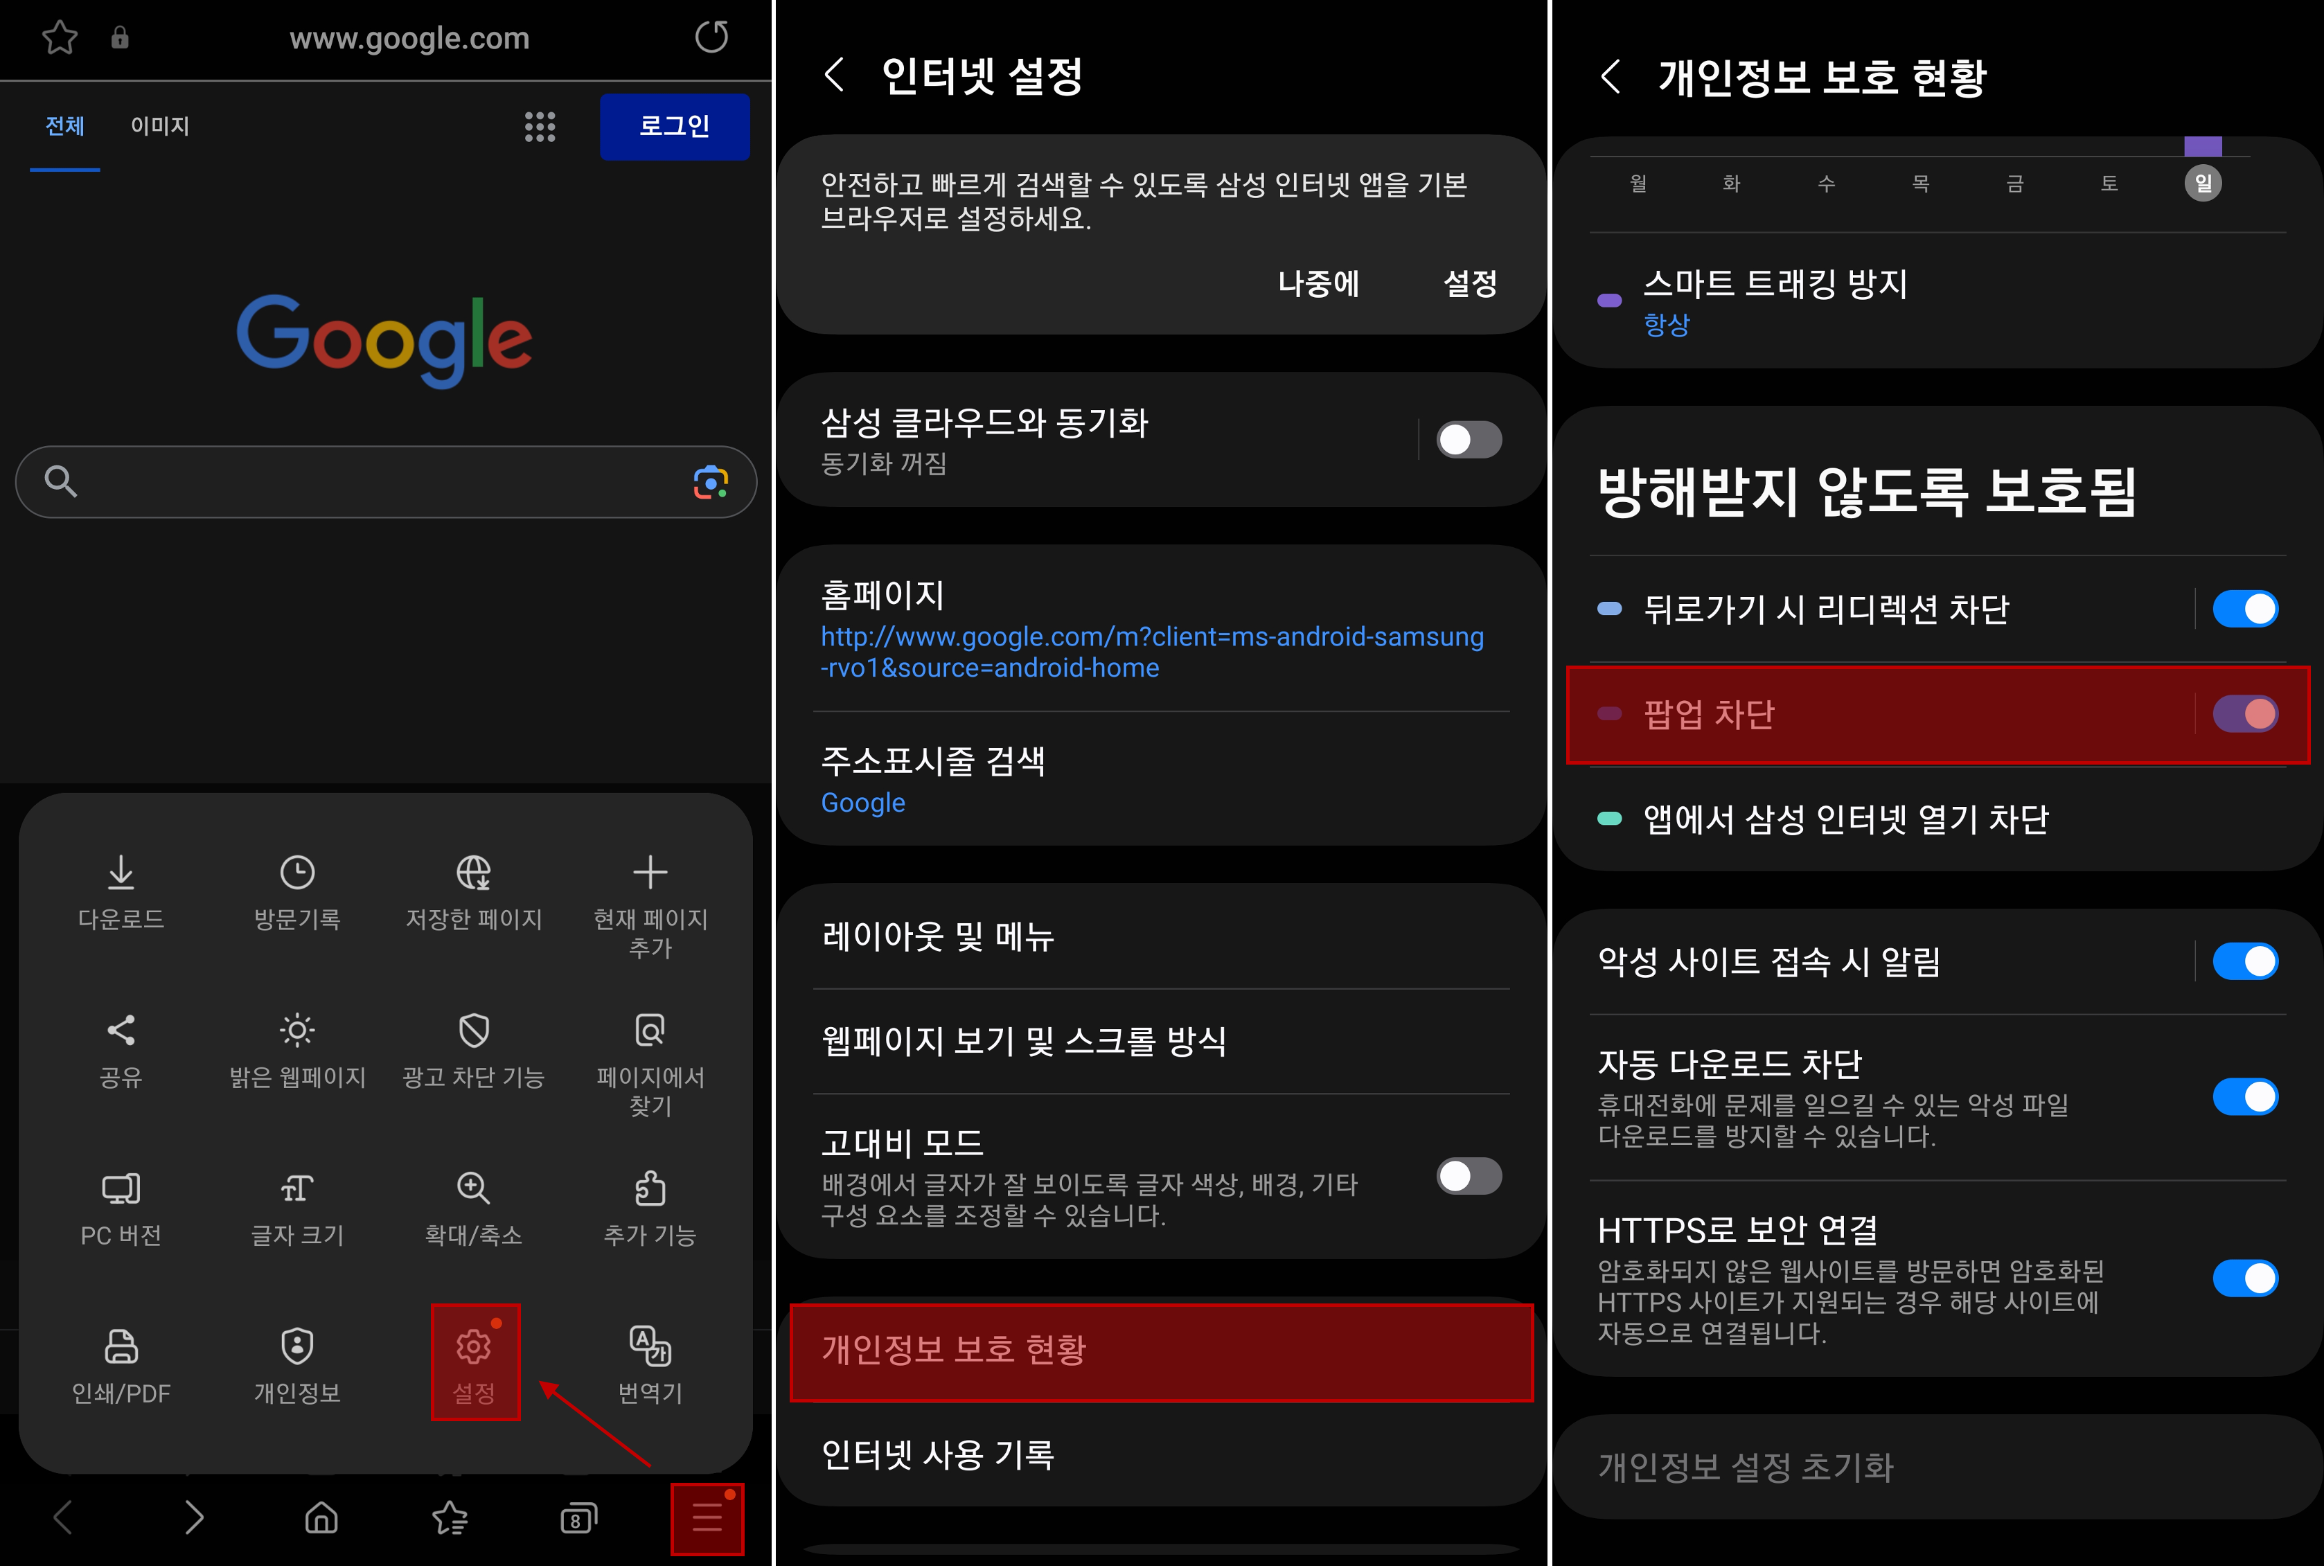Change the 주소표시줄 검색 engine from Google
This screenshot has height=1568, width=2324.
coord(1160,780)
